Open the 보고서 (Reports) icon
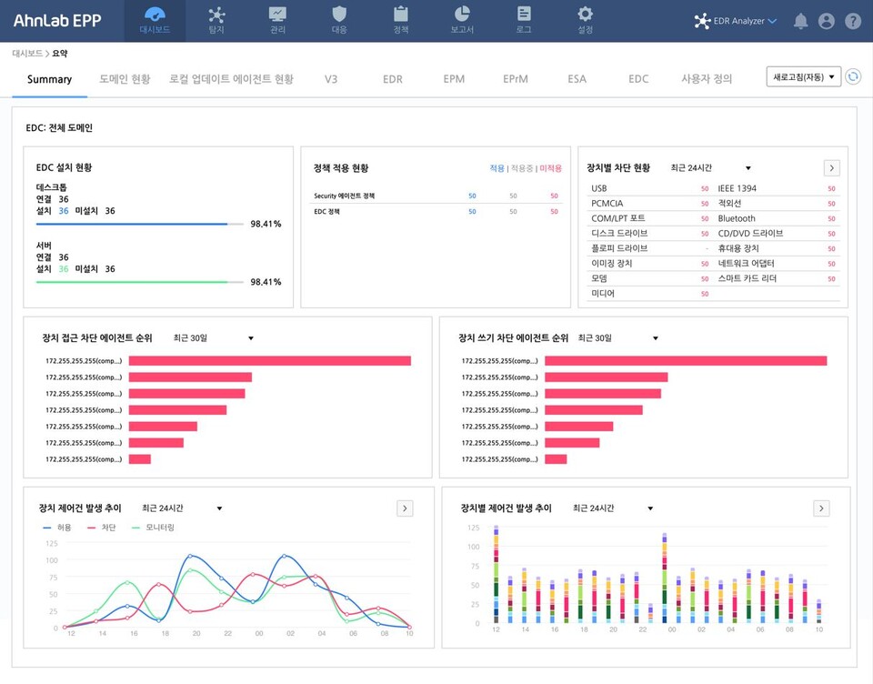873x684 pixels. (x=462, y=20)
